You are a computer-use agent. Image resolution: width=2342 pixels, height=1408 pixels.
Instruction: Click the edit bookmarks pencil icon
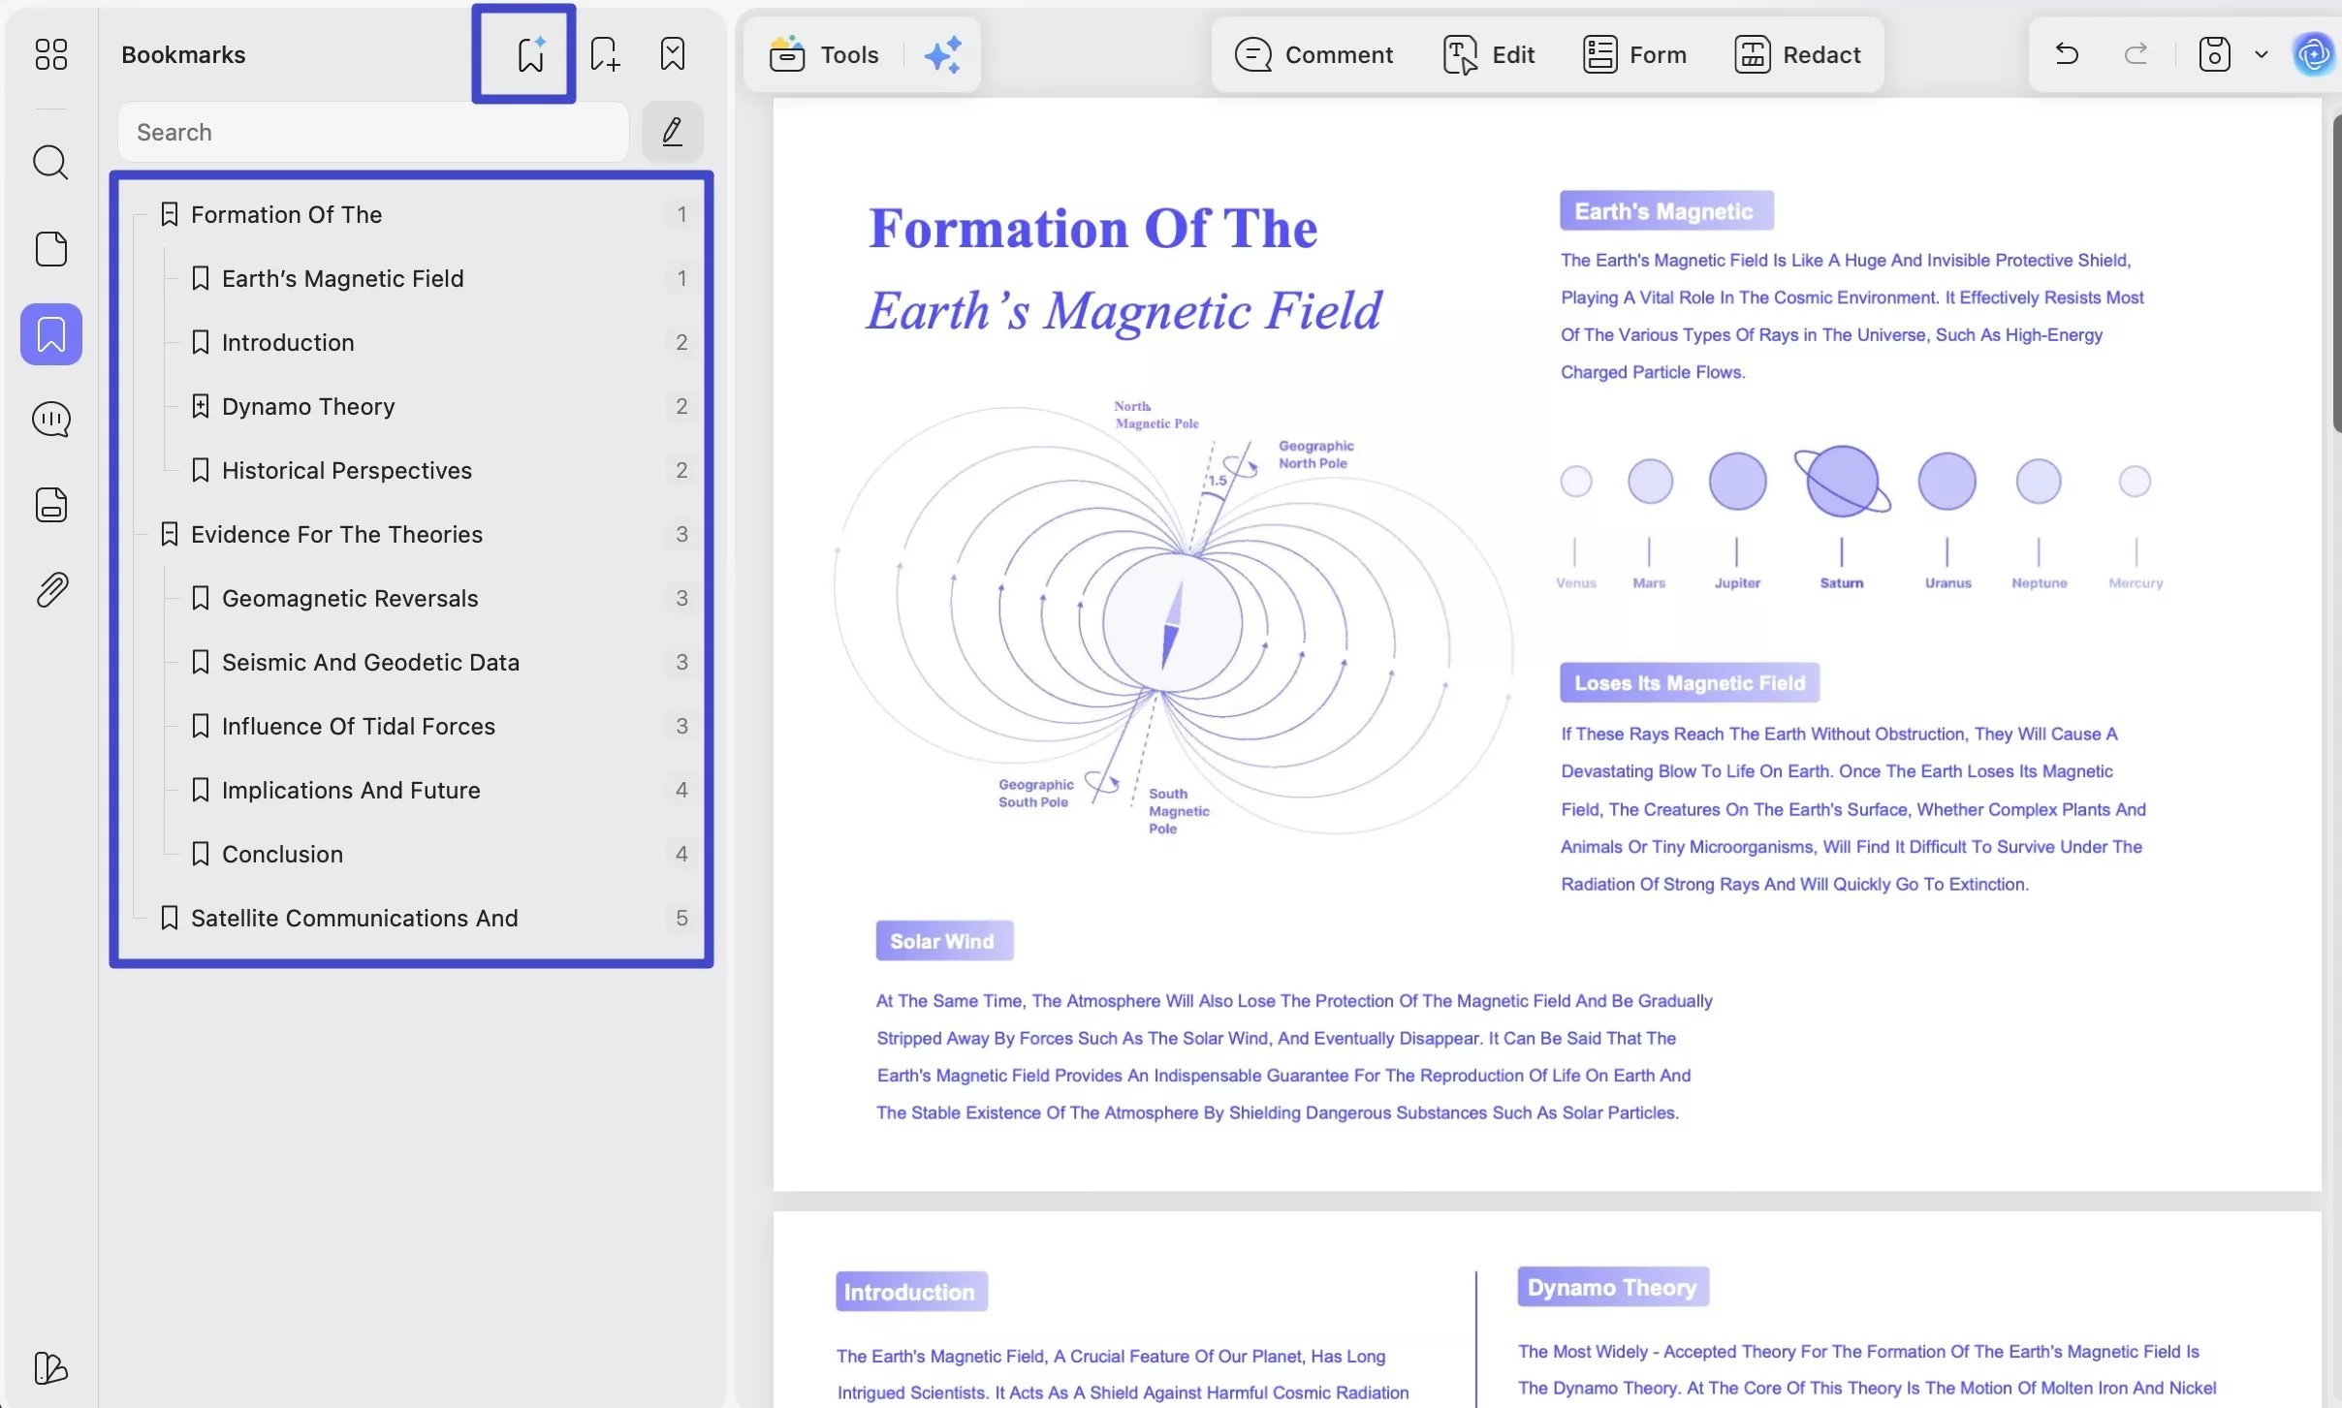[x=672, y=131]
